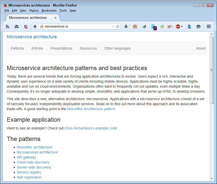This screenshot has height=184, width=217.
Task: Open the Monolithic Architecture pattern link
Action: pos(91,109)
